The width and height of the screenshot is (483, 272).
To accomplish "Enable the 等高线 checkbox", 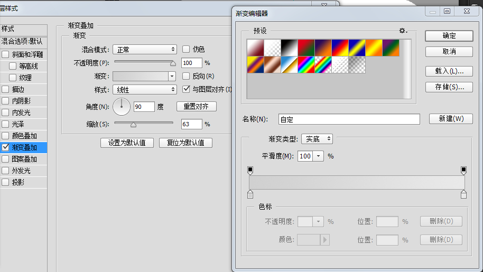I will 13,66.
